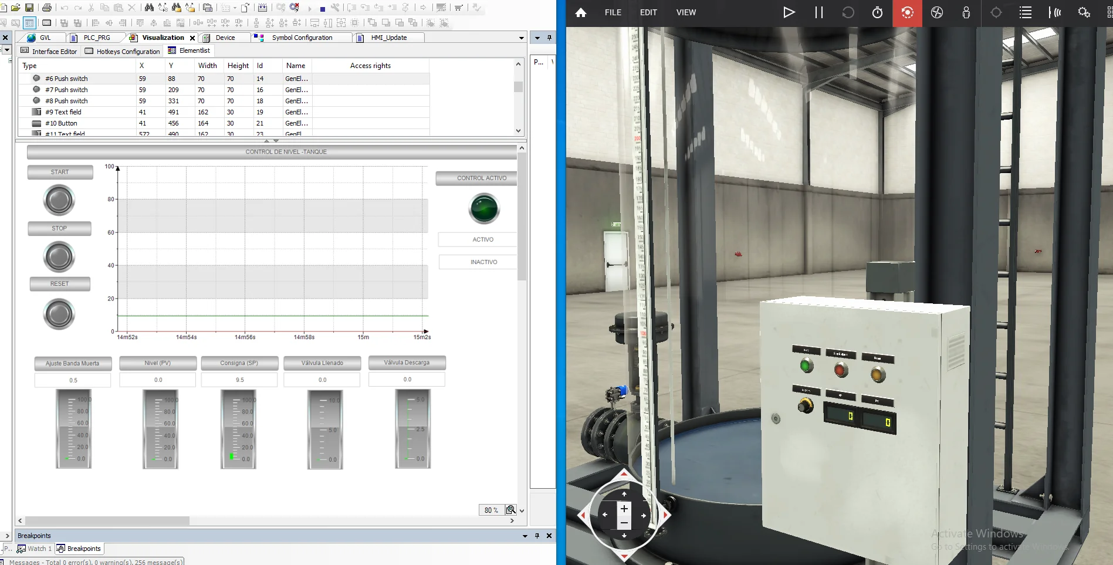Image resolution: width=1113 pixels, height=565 pixels.
Task: Switch to the first-person camera icon
Action: [x=966, y=12]
